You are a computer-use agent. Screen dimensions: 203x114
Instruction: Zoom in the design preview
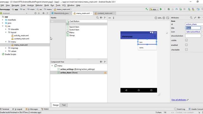(164, 18)
